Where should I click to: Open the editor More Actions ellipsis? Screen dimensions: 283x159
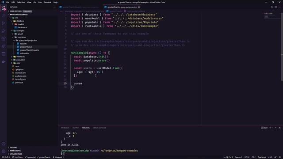point(279,7)
